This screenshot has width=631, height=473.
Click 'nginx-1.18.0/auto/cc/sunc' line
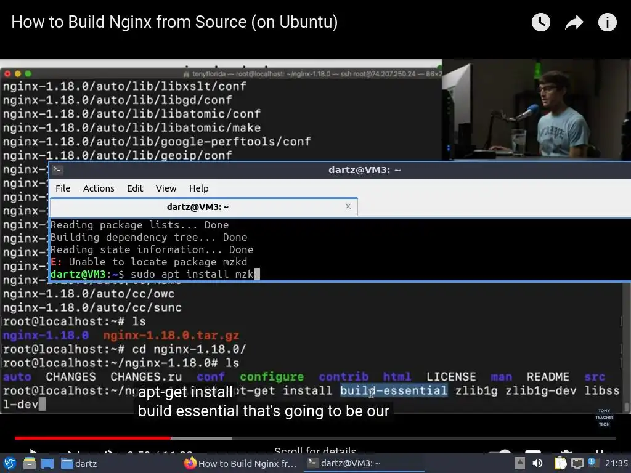tap(92, 308)
